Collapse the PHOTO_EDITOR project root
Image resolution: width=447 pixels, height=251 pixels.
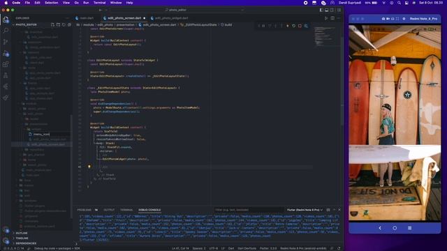(26, 25)
